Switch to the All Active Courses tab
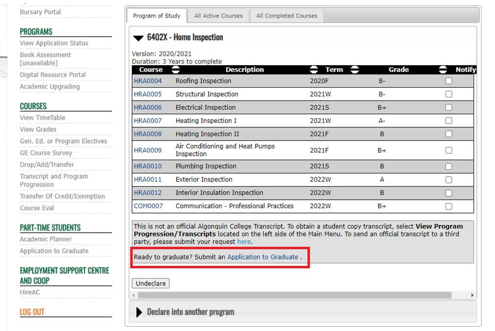Screen dimensions: 495x331 [x=218, y=16]
